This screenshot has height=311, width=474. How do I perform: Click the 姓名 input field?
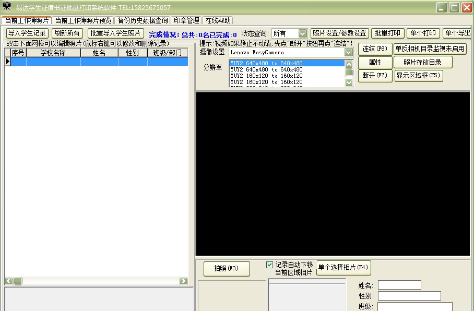[x=399, y=285]
